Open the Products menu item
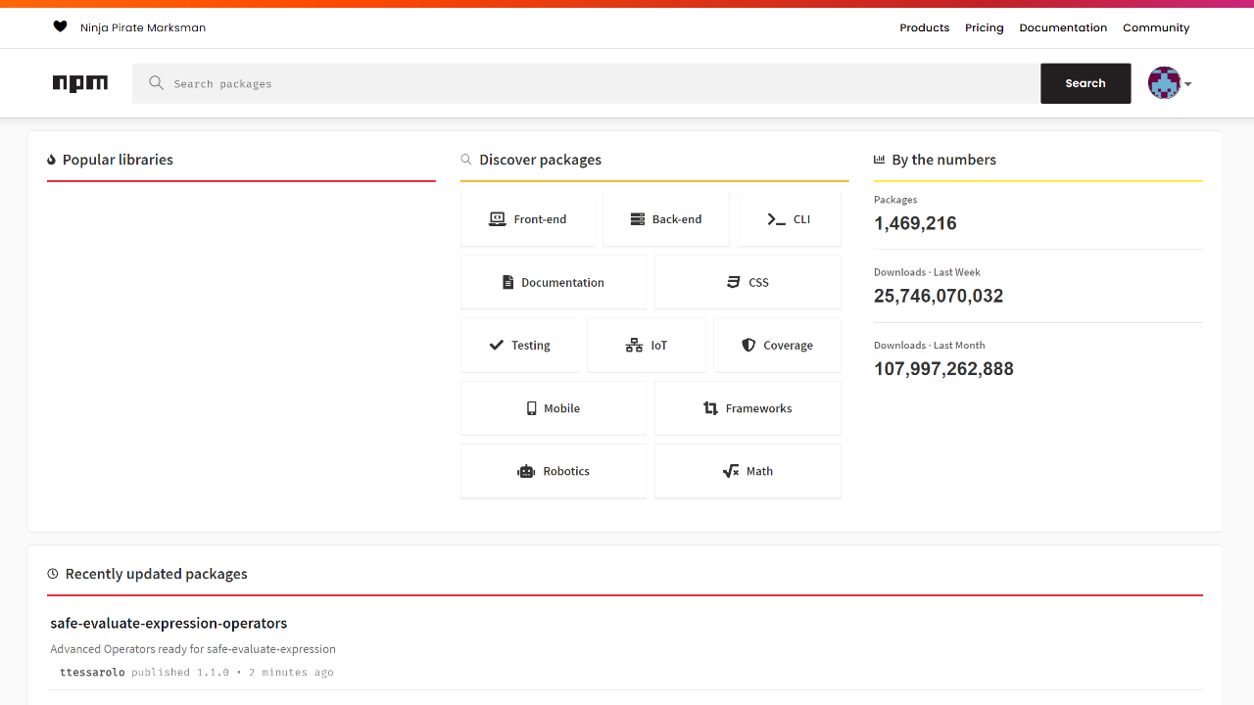The image size is (1254, 705). tap(924, 27)
